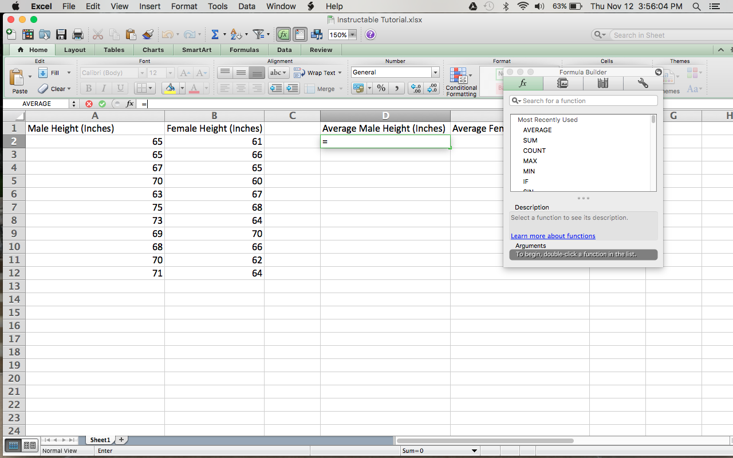Open the Charts ribbon tab
The width and height of the screenshot is (733, 458).
[153, 50]
